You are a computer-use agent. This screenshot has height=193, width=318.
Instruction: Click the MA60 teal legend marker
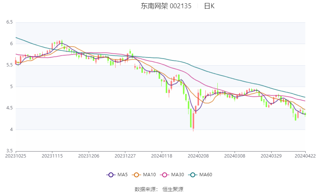point(192,175)
